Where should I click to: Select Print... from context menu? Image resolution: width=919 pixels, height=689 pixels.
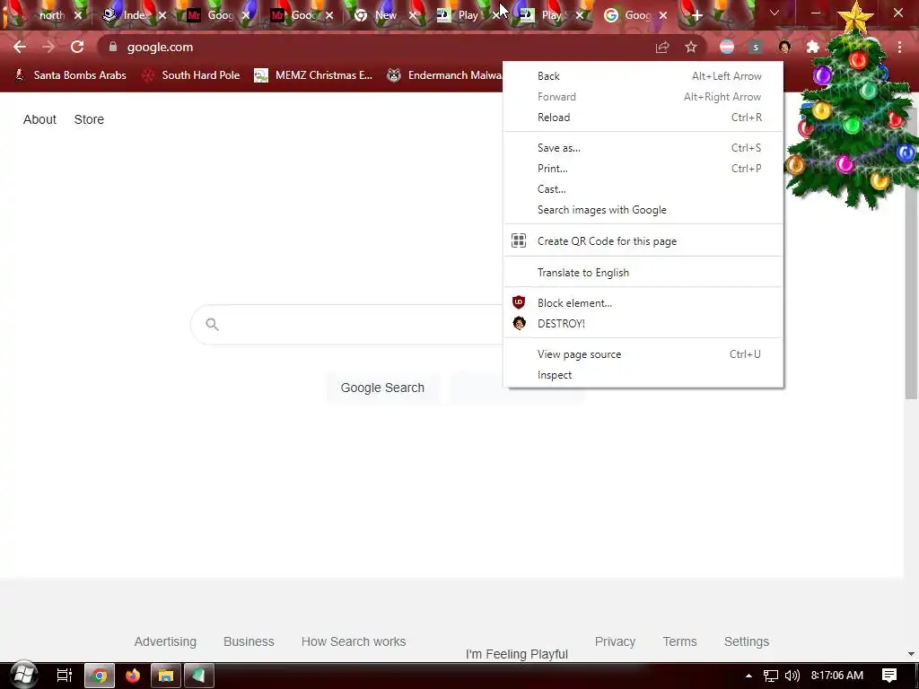(x=643, y=168)
